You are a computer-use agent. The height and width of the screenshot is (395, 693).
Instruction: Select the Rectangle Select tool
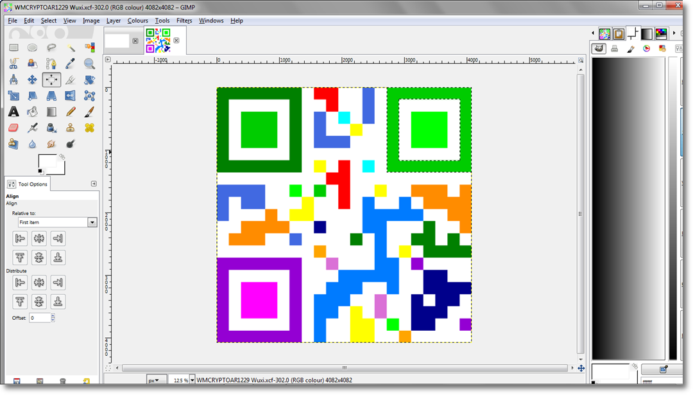[13, 48]
